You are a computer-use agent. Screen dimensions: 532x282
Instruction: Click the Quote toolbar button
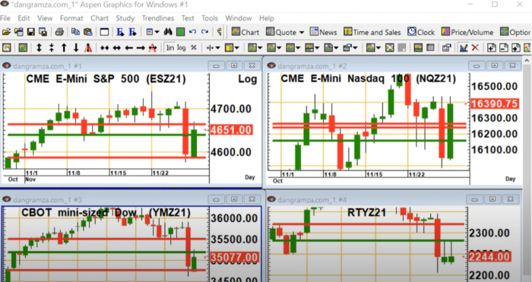pos(281,32)
